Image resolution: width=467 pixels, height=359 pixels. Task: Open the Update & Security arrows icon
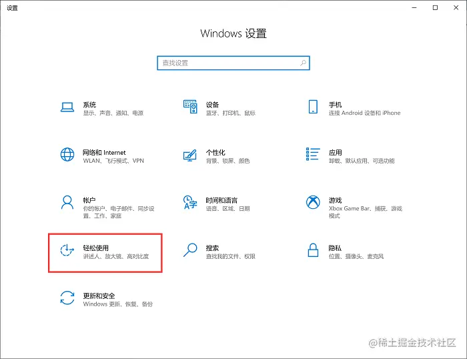tap(67, 298)
